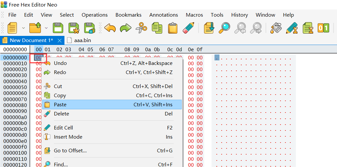Click row offset 00000080

[15, 105]
